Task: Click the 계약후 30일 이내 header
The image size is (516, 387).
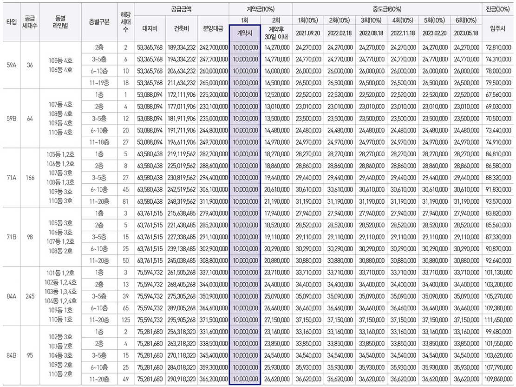Action: [276, 33]
